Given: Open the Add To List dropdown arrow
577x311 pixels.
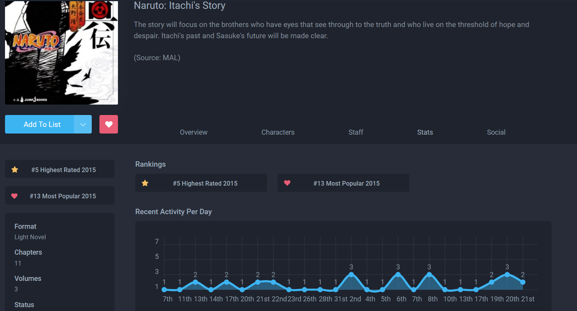Looking at the screenshot, I should pyautogui.click(x=83, y=124).
